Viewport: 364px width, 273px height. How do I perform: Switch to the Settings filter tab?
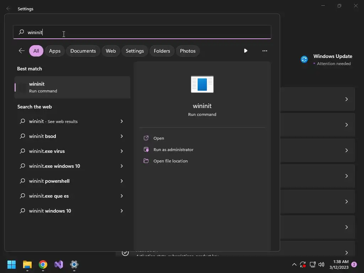tap(135, 51)
